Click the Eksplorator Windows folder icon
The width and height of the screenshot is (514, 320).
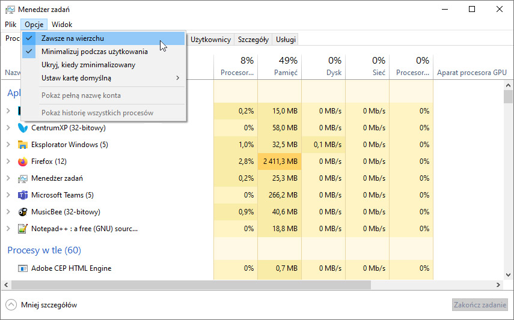pos(23,145)
